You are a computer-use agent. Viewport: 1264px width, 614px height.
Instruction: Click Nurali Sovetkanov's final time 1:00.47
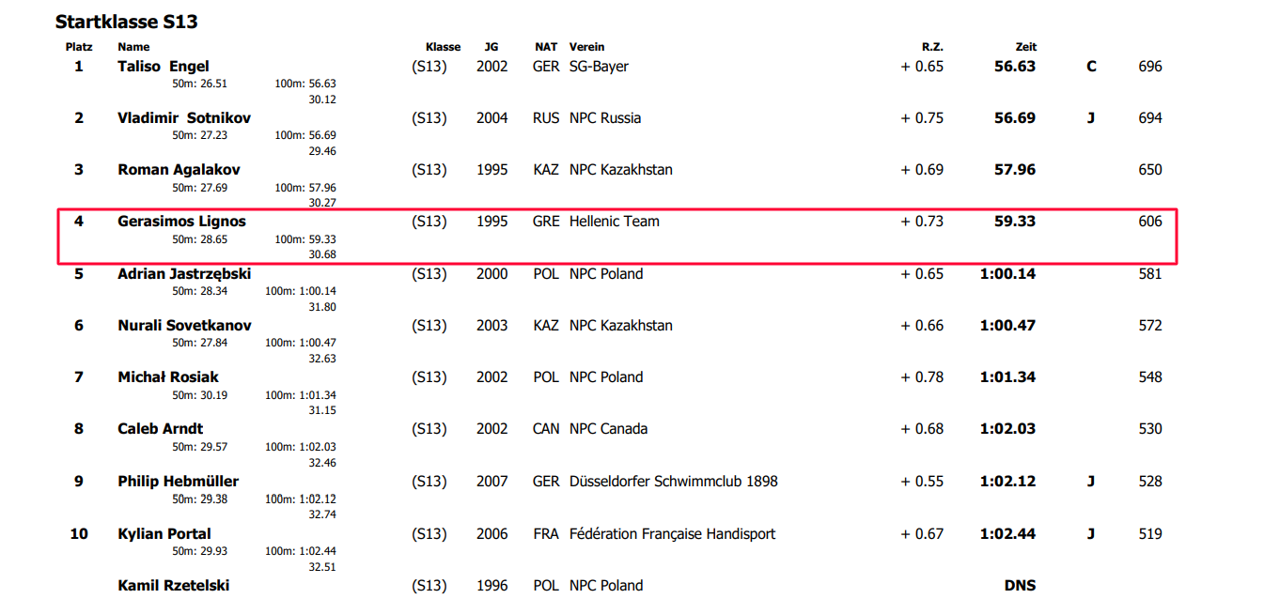click(x=1007, y=326)
